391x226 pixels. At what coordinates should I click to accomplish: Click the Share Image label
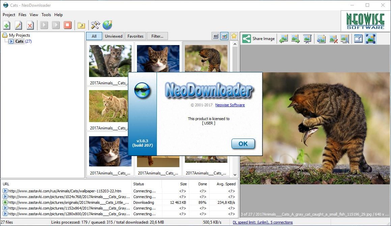(x=263, y=39)
